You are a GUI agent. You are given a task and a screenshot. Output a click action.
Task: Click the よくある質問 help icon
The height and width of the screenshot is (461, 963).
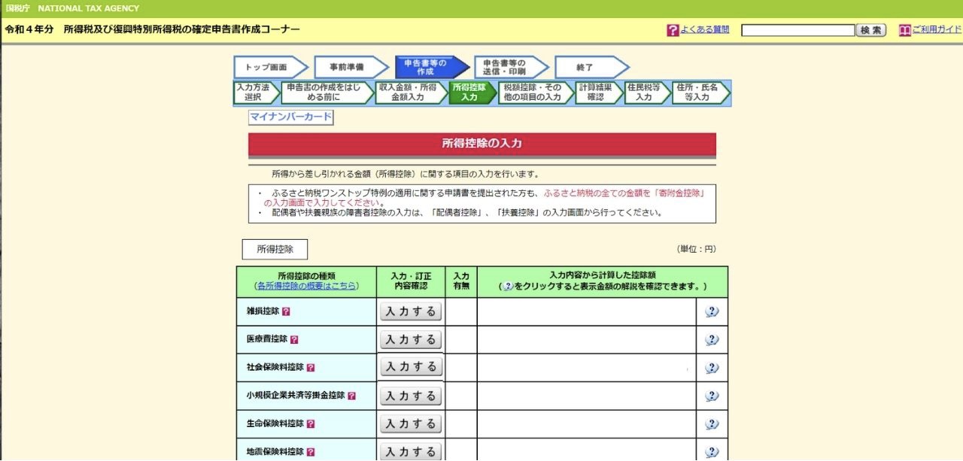click(x=673, y=31)
